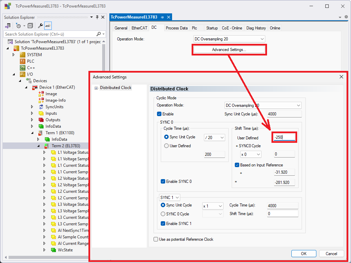Expand the SYSTEM node
The image size is (351, 263).
tap(14, 55)
